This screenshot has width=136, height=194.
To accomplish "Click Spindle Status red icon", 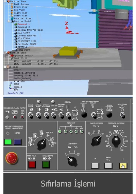I will tap(12, 55).
